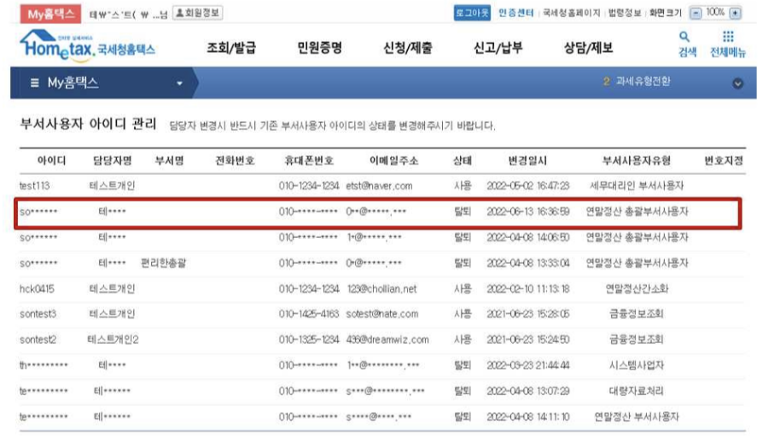Open the 인증센터 link
Screen dimensions: 763x436
(515, 13)
